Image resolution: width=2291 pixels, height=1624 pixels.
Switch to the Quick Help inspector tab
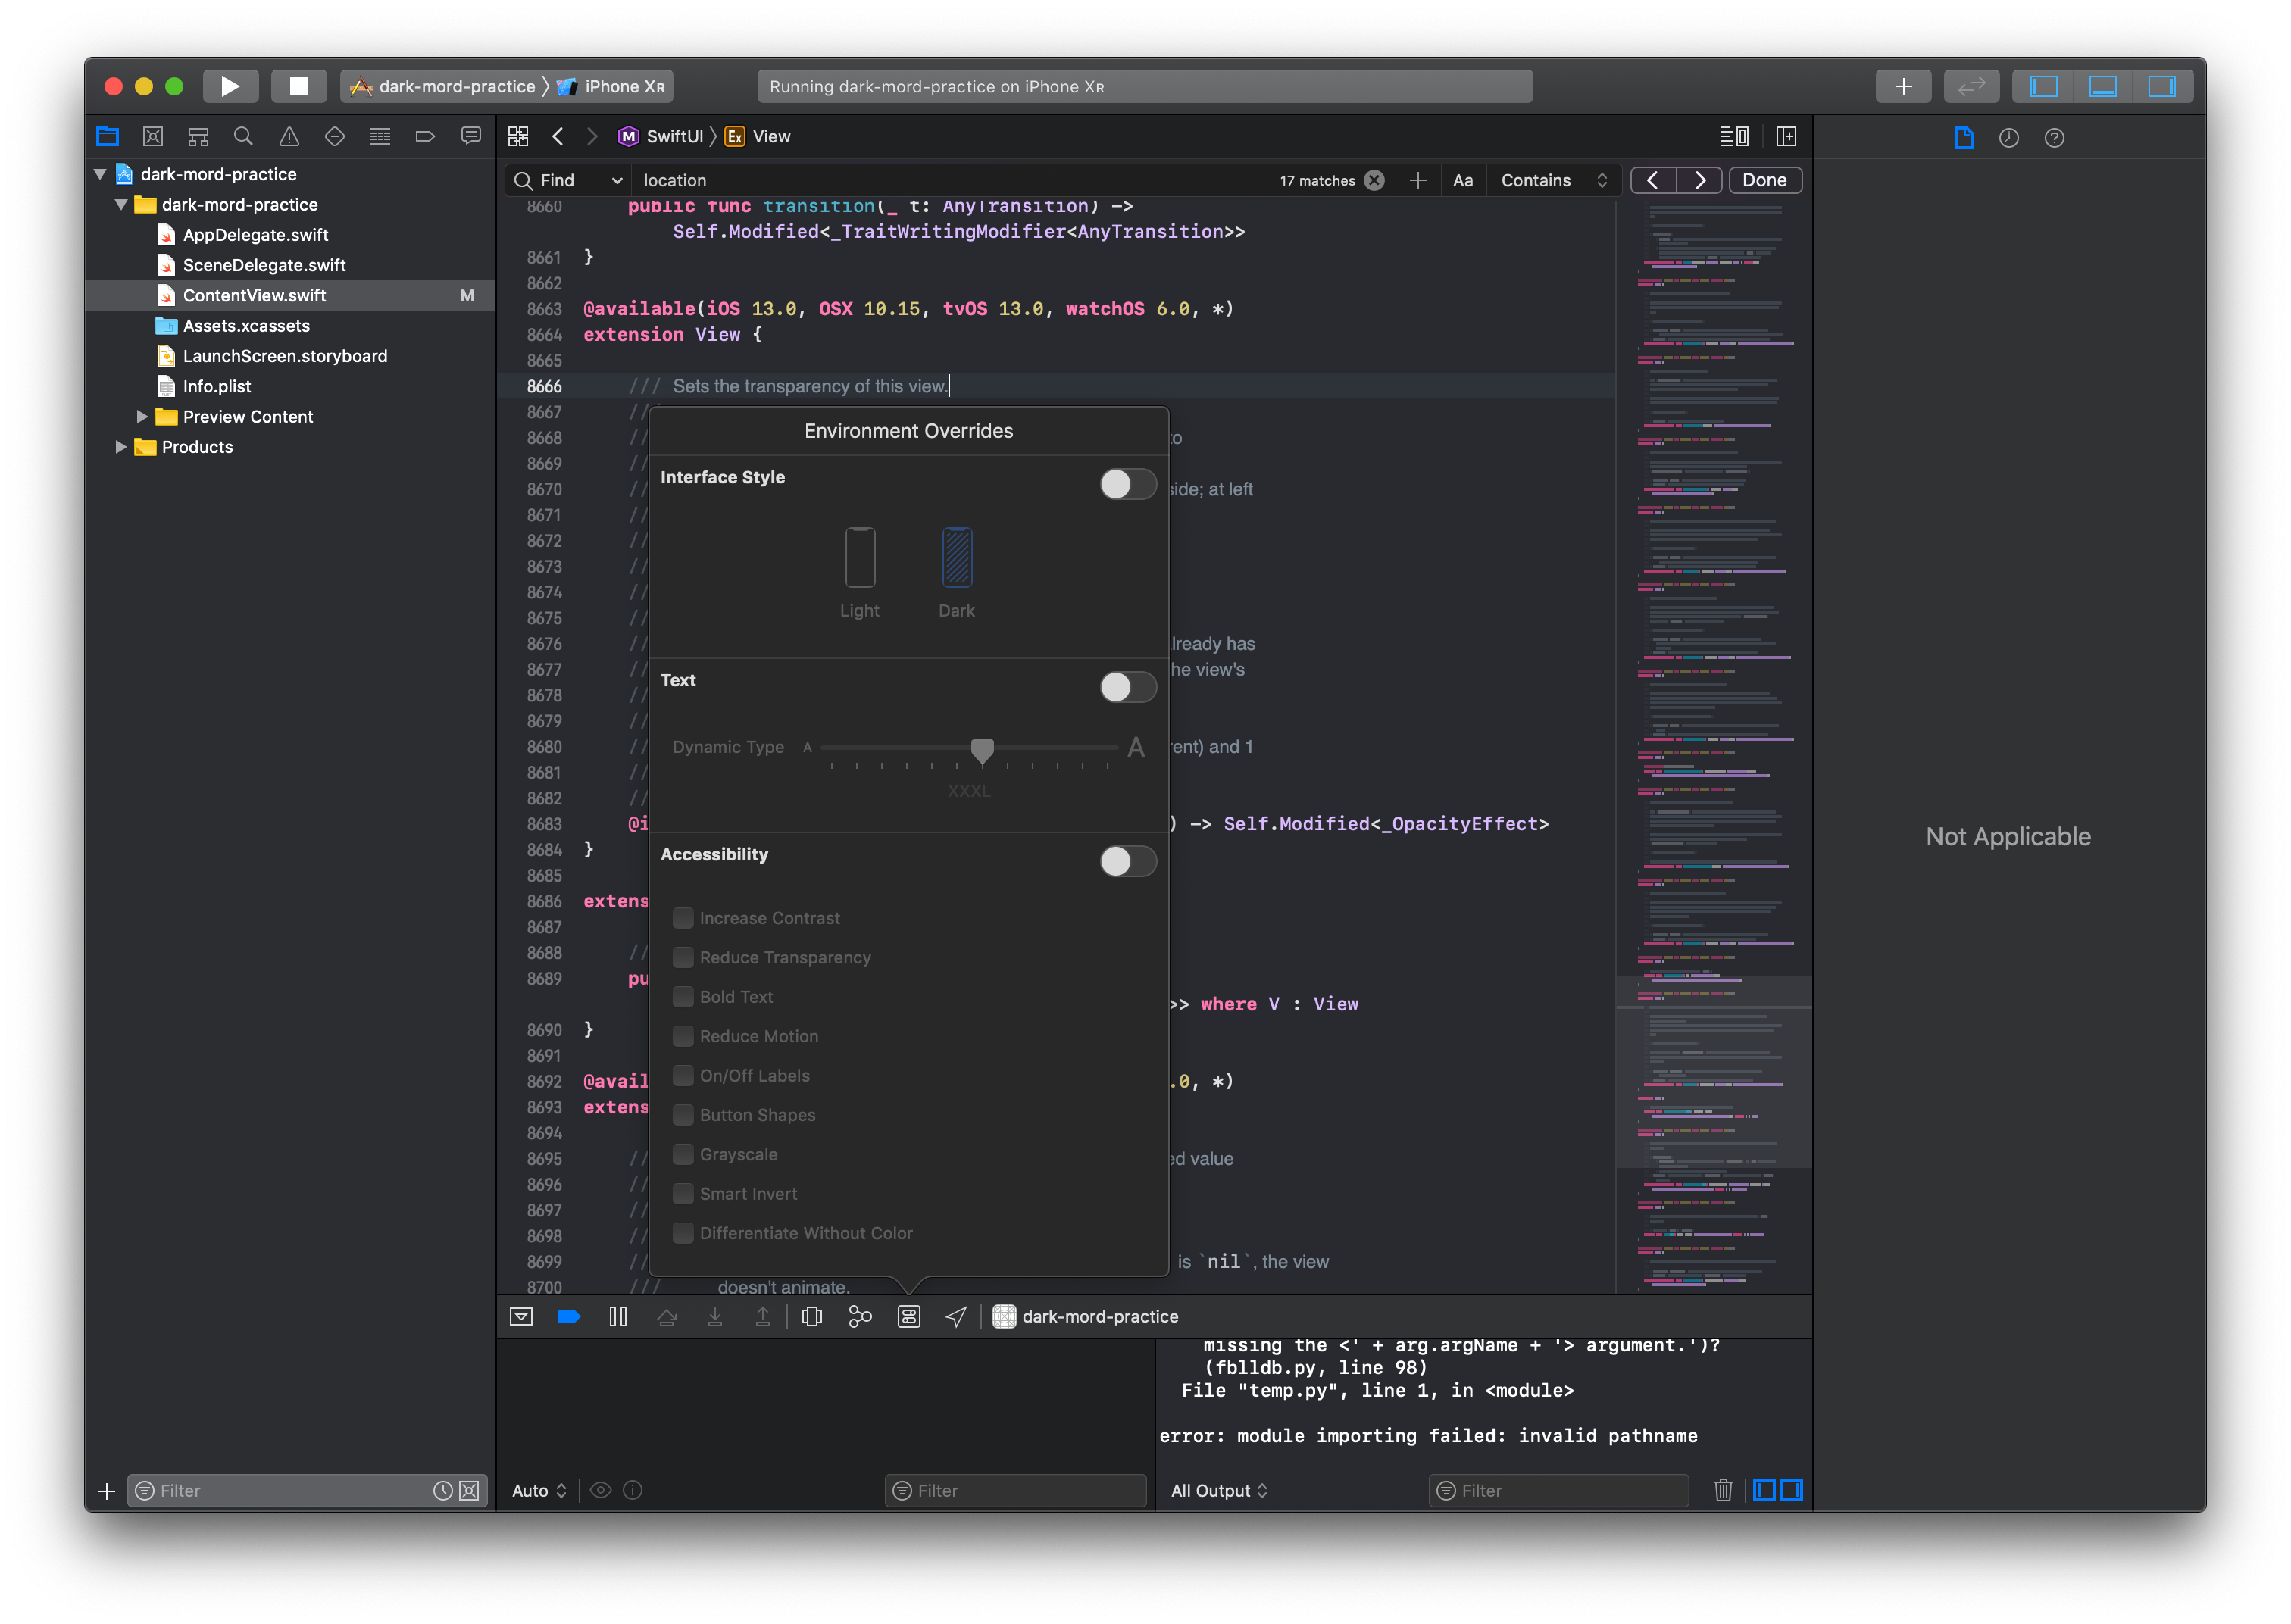point(2054,138)
